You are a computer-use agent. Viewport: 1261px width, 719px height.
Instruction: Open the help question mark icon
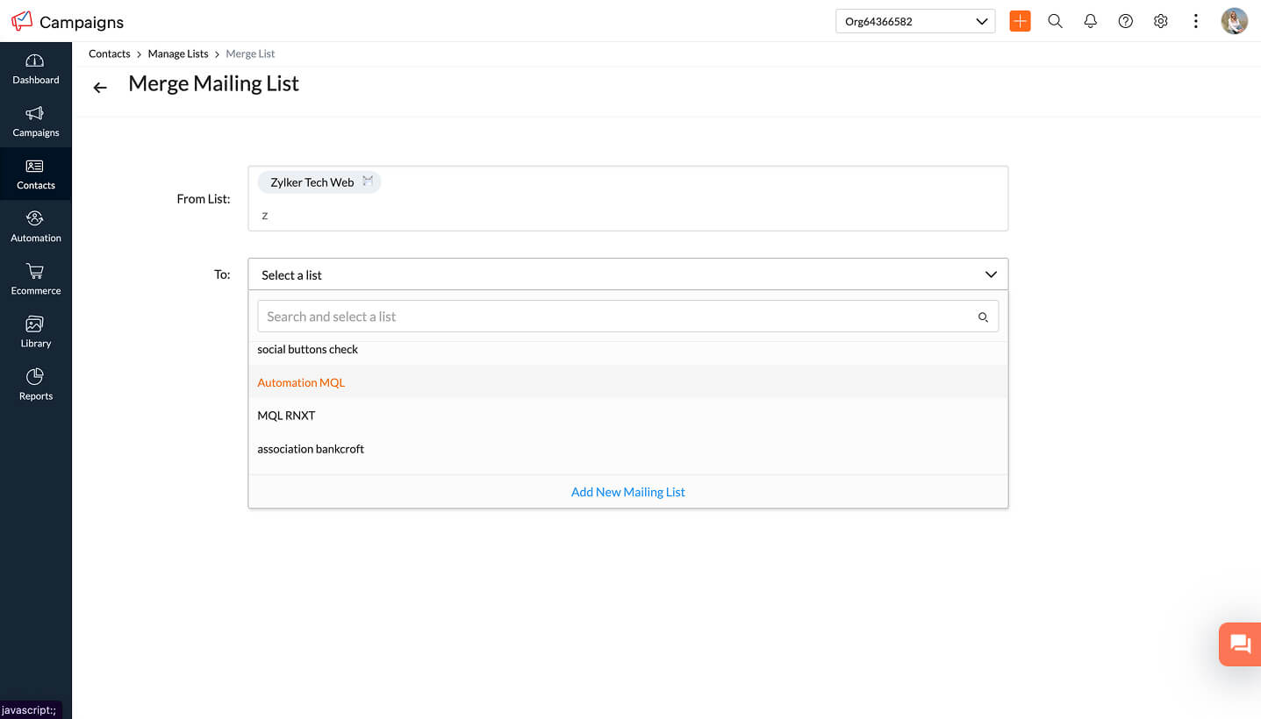[x=1125, y=21]
